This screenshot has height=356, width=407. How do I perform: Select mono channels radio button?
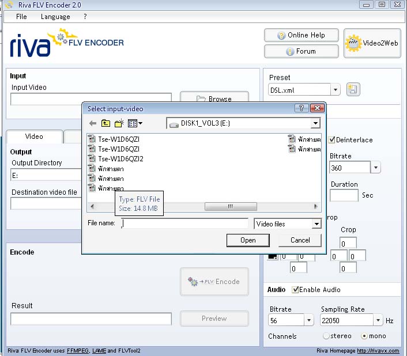[x=364, y=336]
